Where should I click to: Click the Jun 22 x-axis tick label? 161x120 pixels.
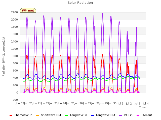pos(45,103)
